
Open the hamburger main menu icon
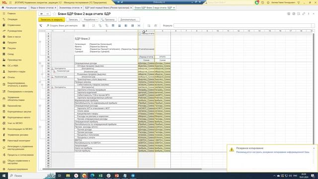10,2
